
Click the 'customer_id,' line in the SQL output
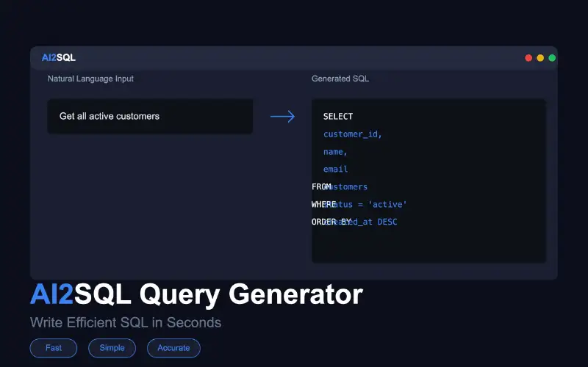click(x=353, y=134)
